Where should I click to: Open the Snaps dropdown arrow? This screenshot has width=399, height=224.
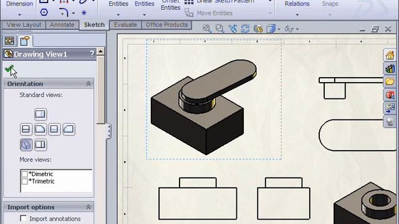click(x=330, y=15)
